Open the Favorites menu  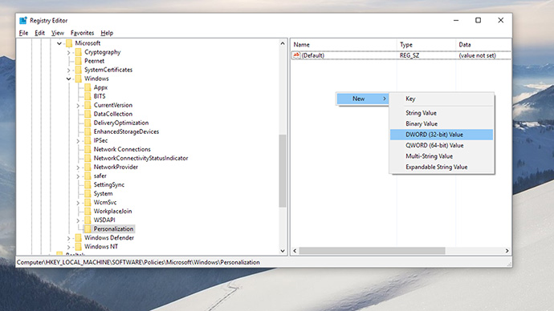point(83,33)
